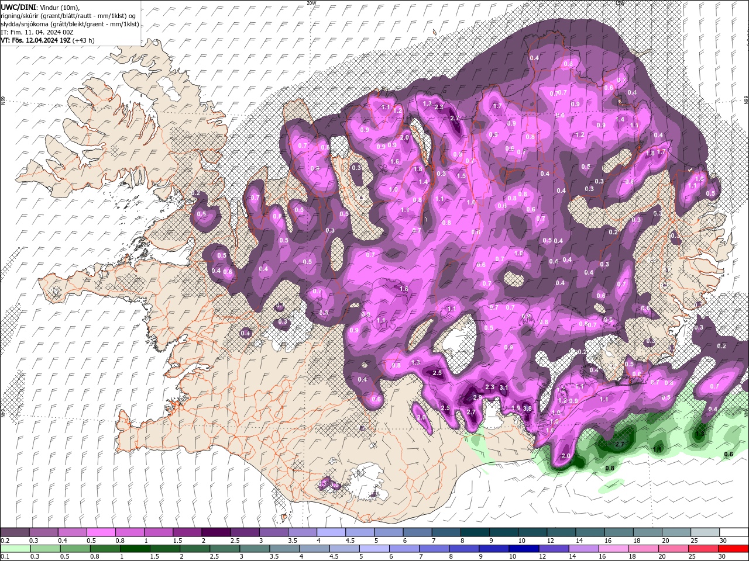This screenshot has height=561, width=749.
Task: Pick the grey-purple 0.2 swatch starting the snow legend
Action: (x=15, y=532)
